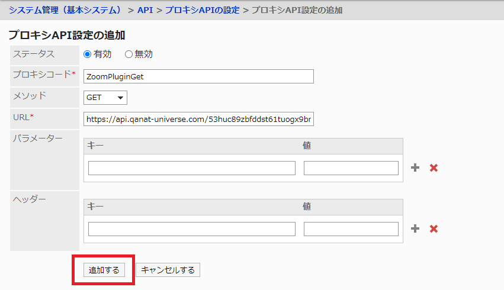Click the キャンセルする button
This screenshot has height=290, width=504.
click(x=168, y=270)
